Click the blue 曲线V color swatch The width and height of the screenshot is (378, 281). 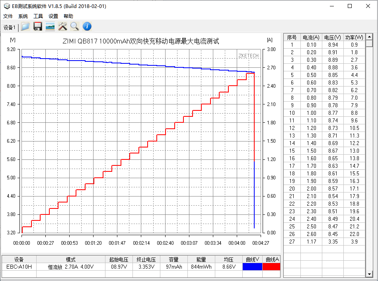point(252,267)
